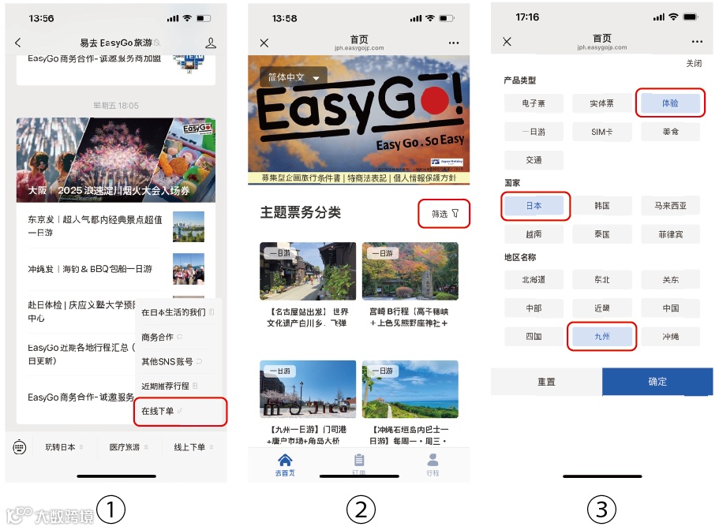The height and width of the screenshot is (530, 719).
Task: Select 商务合作 popup menu entry
Action: coord(178,337)
